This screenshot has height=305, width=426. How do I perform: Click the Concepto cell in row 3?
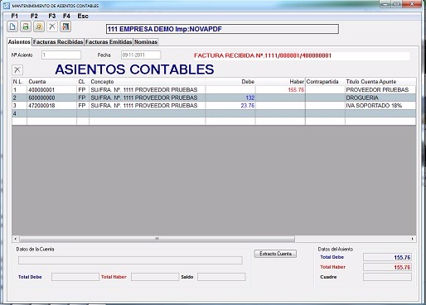point(148,106)
